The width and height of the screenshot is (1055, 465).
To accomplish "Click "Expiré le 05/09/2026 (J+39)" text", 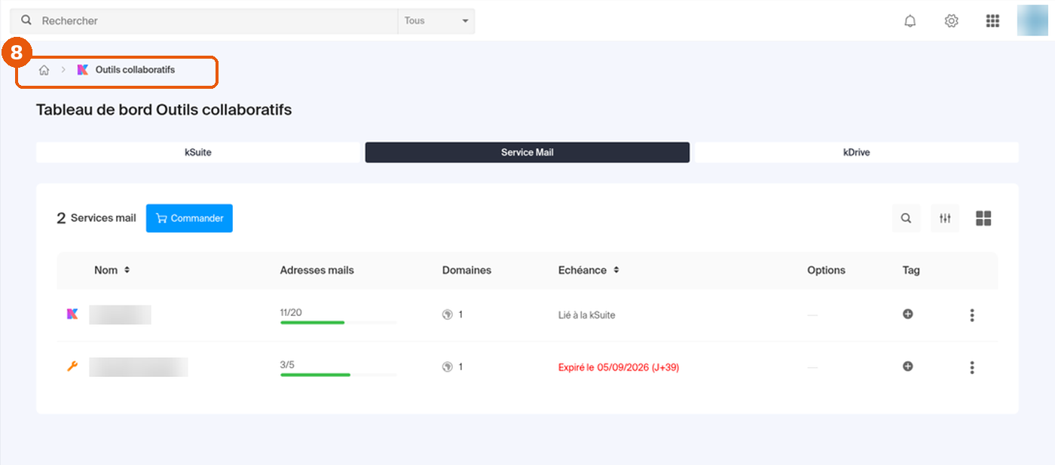I will 619,367.
